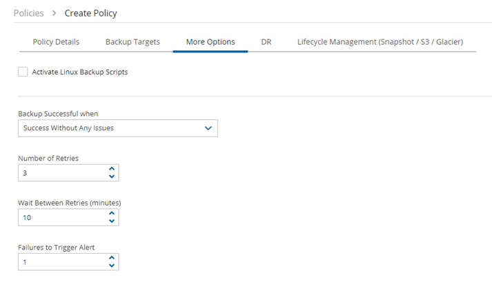The height and width of the screenshot is (289, 492).
Task: Open the Backup Targets tab
Action: pyautogui.click(x=132, y=42)
